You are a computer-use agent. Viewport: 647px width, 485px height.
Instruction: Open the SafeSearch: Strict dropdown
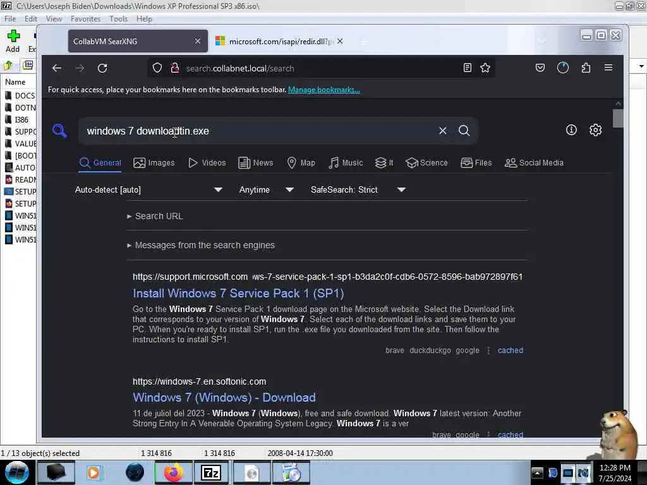coord(358,189)
